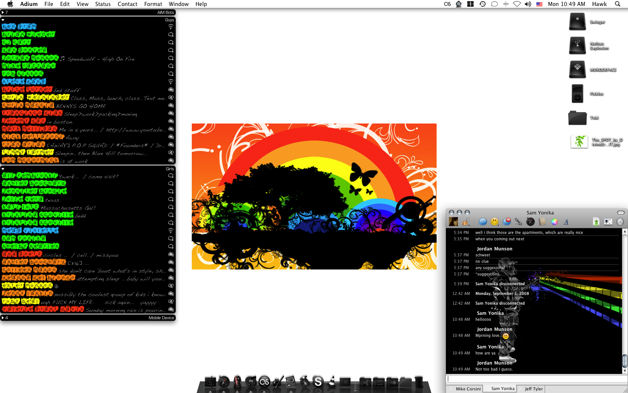Launch Safari from the dock
Image resolution: width=628 pixels, height=393 pixels.
pos(224,381)
